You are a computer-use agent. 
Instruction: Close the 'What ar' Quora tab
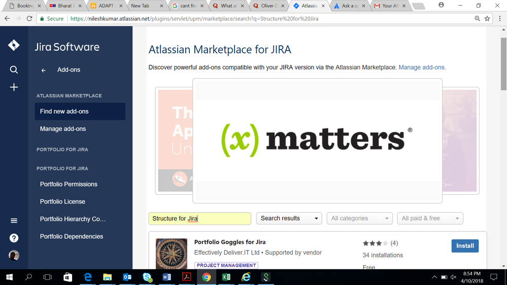(x=242, y=6)
